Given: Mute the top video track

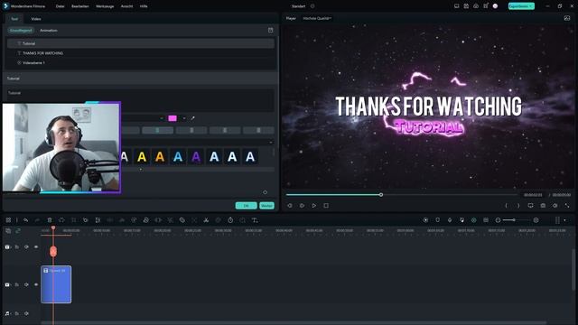Looking at the screenshot, I should [26, 246].
